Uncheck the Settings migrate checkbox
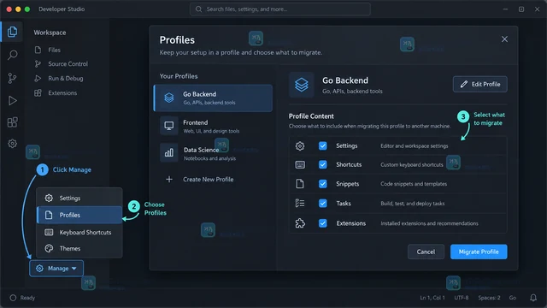547x308 pixels. pos(323,146)
